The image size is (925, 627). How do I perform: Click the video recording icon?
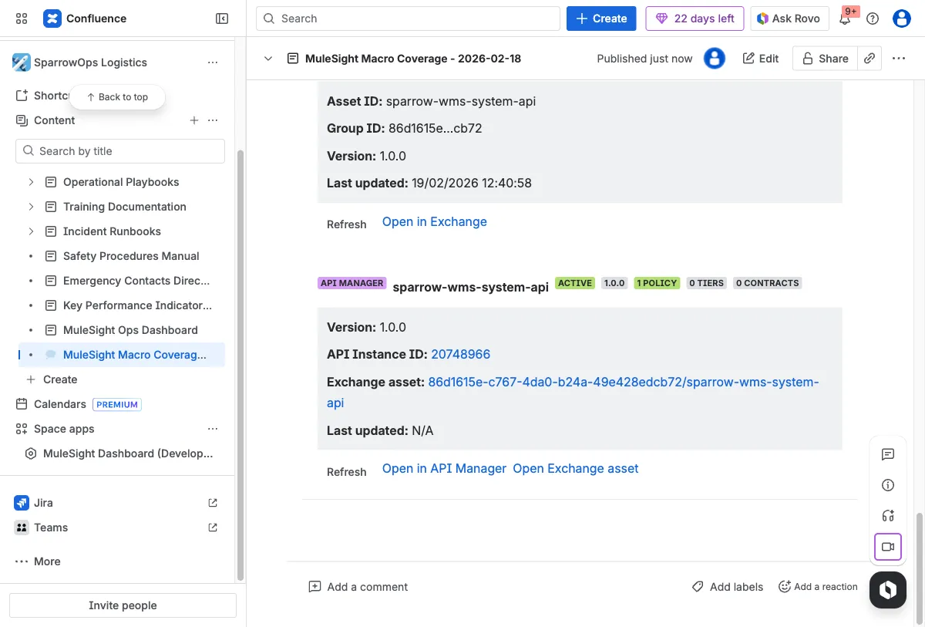(888, 547)
